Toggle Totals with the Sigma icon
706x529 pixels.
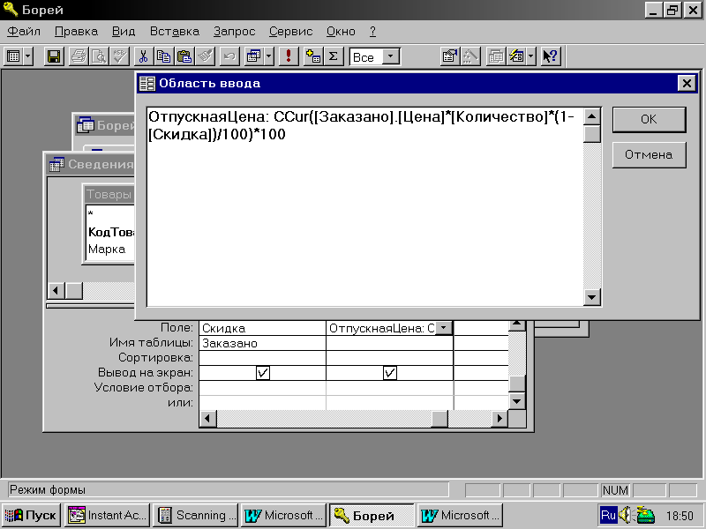pos(334,56)
